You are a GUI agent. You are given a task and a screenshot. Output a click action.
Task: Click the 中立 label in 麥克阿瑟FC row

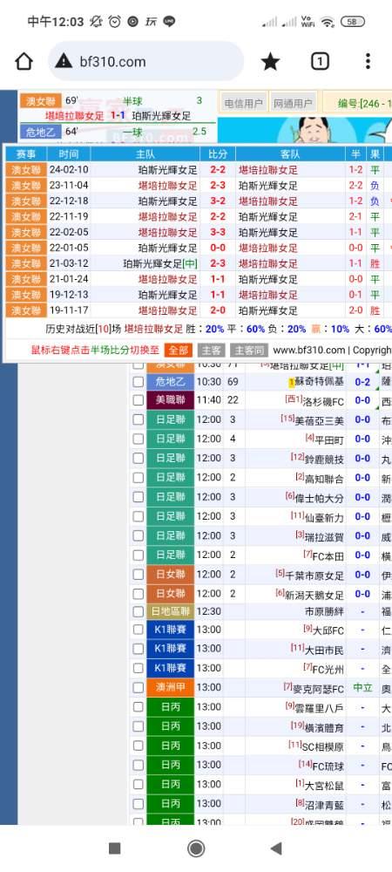[x=362, y=688]
